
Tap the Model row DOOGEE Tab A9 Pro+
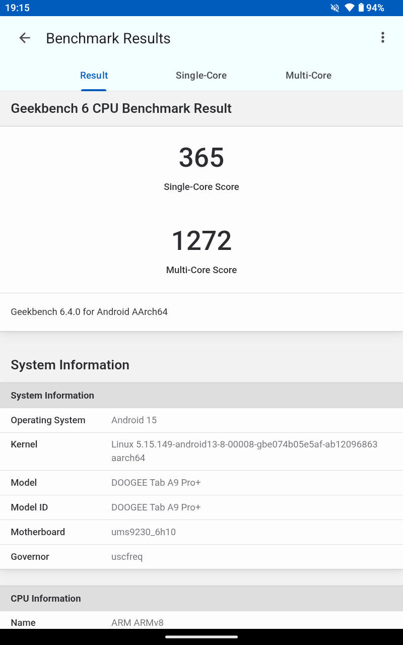point(201,483)
